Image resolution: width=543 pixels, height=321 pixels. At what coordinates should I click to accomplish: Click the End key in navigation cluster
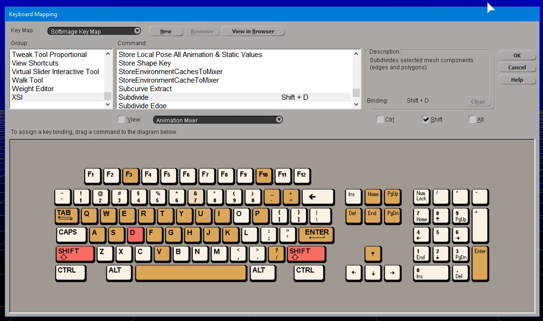373,216
